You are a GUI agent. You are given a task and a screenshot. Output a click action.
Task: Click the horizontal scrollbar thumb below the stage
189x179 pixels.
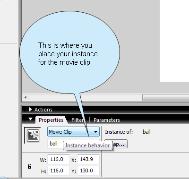(x=166, y=98)
